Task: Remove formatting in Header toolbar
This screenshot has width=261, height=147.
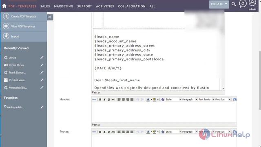Action: [163, 100]
